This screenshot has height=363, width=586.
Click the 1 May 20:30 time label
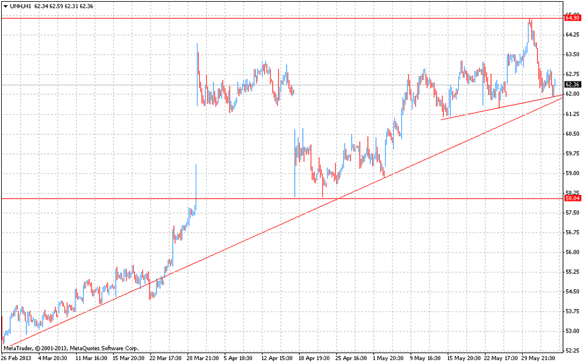(x=388, y=358)
